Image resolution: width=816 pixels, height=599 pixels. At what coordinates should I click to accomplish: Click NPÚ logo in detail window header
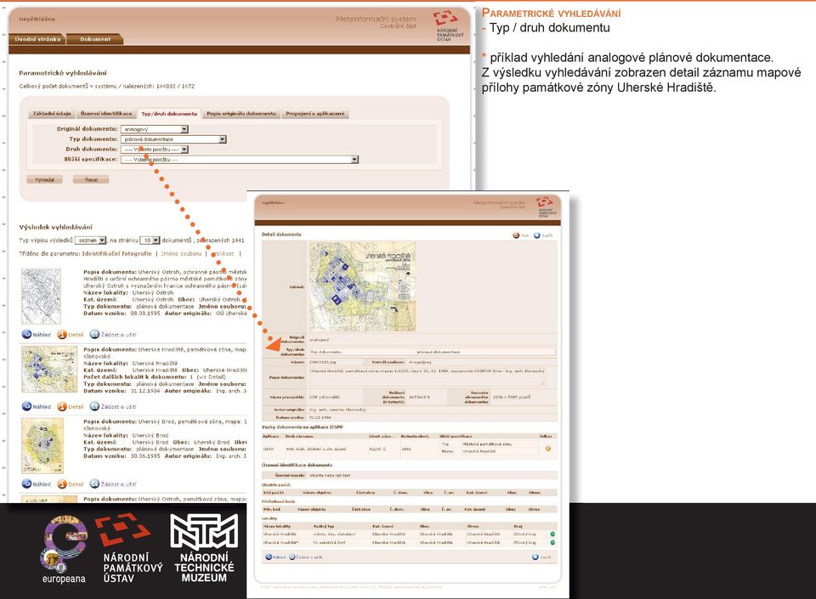(546, 206)
